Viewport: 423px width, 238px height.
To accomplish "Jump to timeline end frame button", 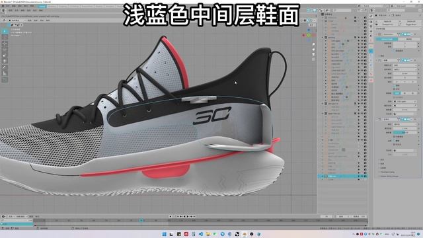I will [194, 216].
